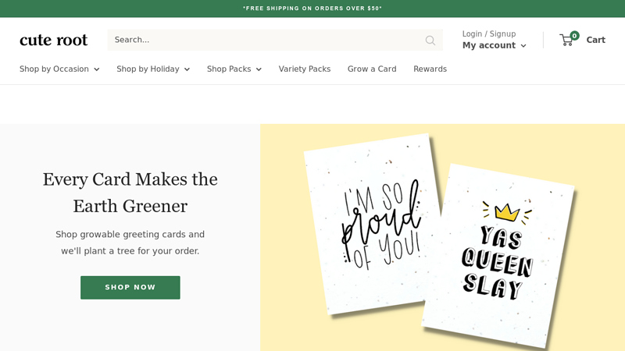Expand the My account dropdown
The height and width of the screenshot is (351, 625).
(x=495, y=45)
